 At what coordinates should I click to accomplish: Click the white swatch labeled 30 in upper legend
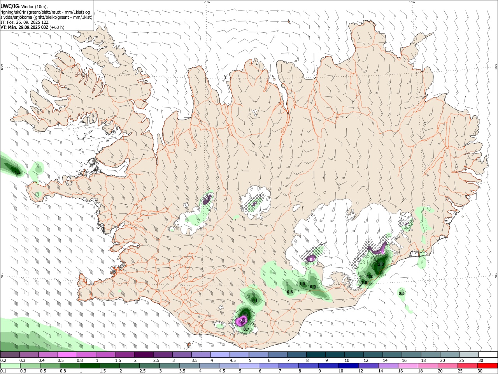[x=488, y=355]
